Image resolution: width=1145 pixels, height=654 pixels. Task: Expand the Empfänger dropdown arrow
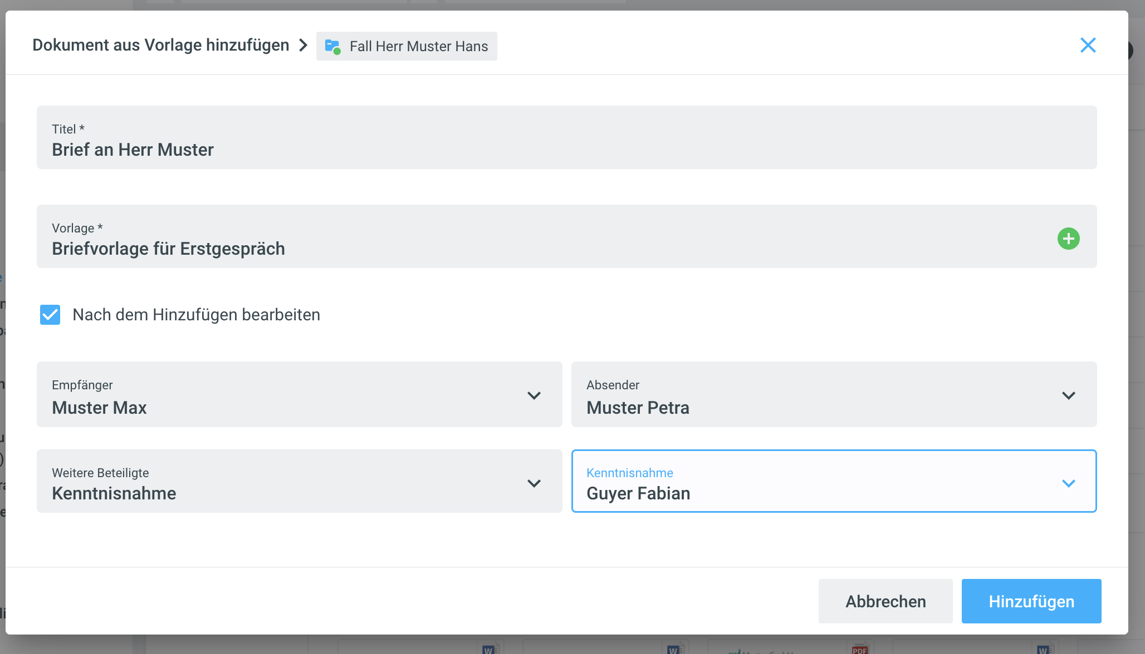[534, 395]
